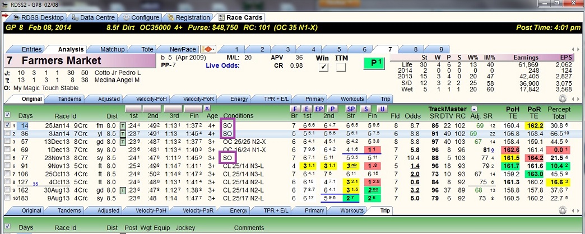Click left arrow beside lower Trip gear
The width and height of the screenshot is (585, 234).
pos(573,210)
